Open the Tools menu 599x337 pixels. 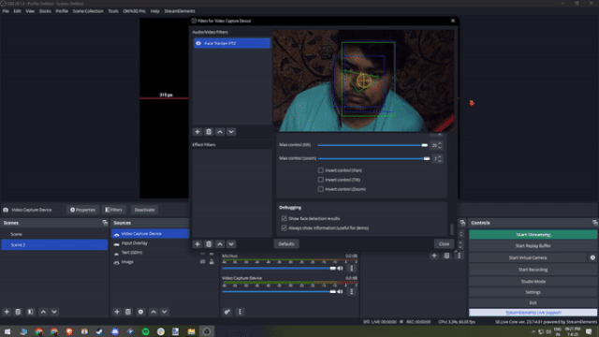113,11
